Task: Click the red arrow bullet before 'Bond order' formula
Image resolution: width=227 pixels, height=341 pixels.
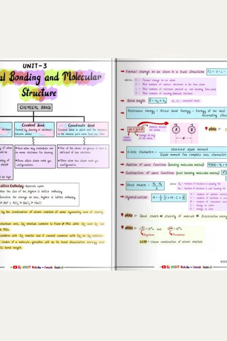Action: click(x=122, y=185)
